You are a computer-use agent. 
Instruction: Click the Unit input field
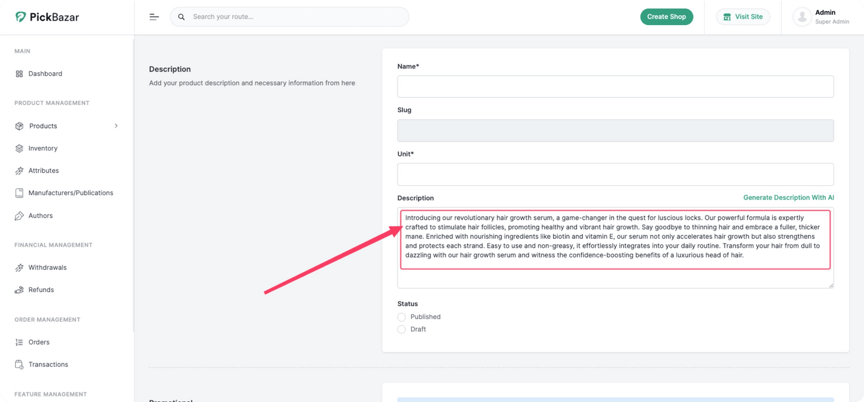click(615, 174)
